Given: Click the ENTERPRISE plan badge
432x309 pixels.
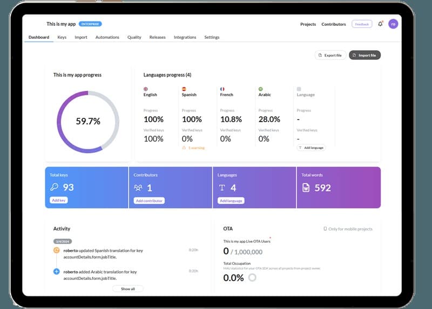Looking at the screenshot, I should 90,24.
